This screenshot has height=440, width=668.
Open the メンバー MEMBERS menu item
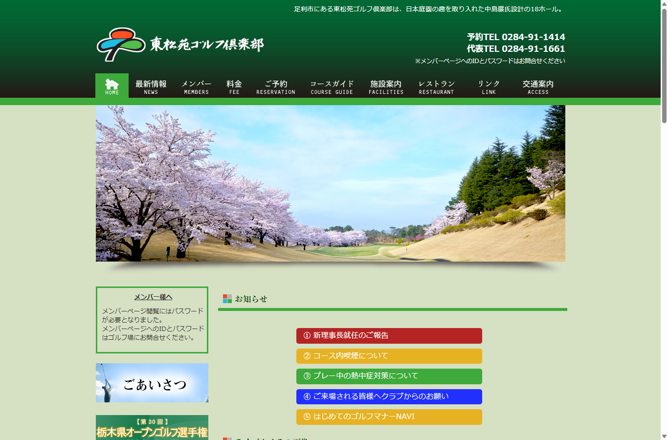click(196, 87)
